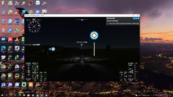The width and height of the screenshot is (173, 97).
Task: Click the large circular waypoint target marker
Action: click(94, 35)
